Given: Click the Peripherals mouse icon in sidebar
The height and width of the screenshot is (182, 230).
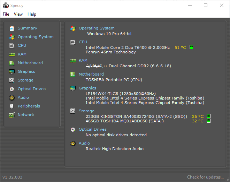Looking at the screenshot, I should point(12,106).
